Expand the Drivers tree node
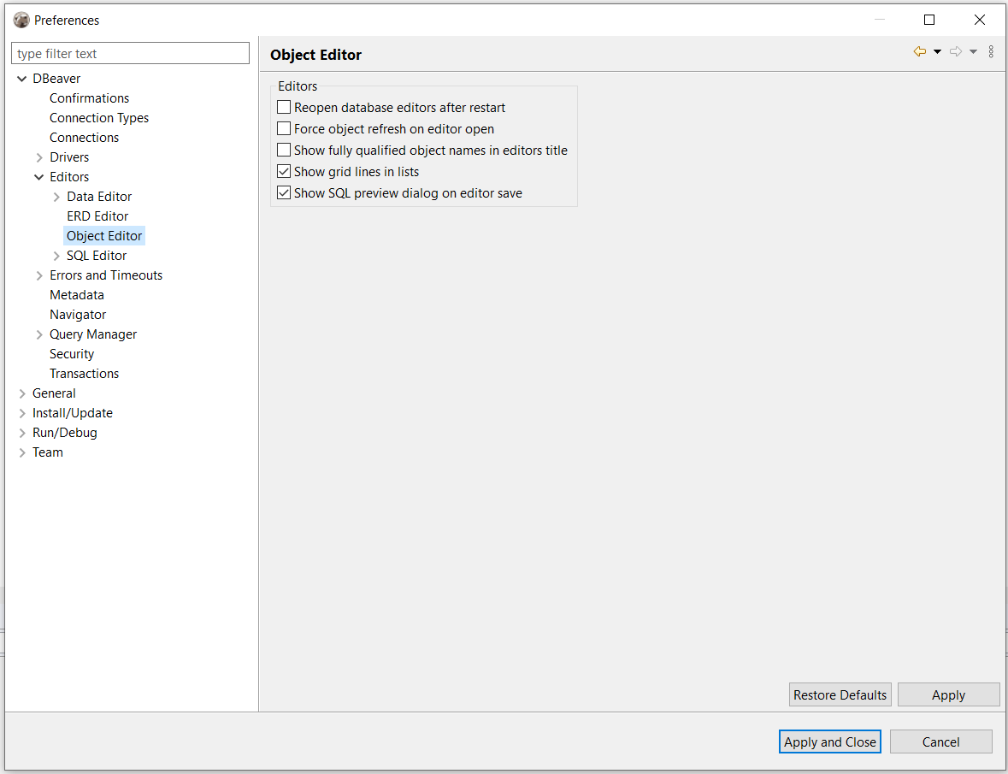Viewport: 1008px width, 774px height. click(x=38, y=157)
